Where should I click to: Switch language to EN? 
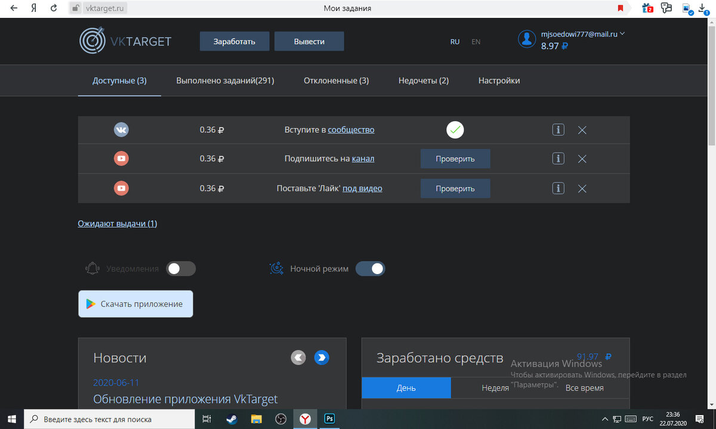point(476,42)
